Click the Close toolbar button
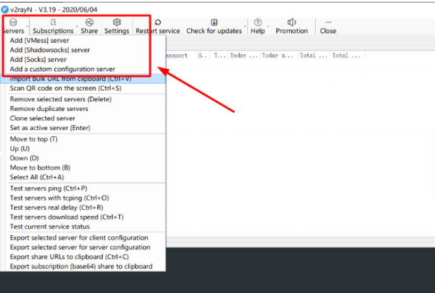This screenshot has height=293, width=435. (x=328, y=26)
